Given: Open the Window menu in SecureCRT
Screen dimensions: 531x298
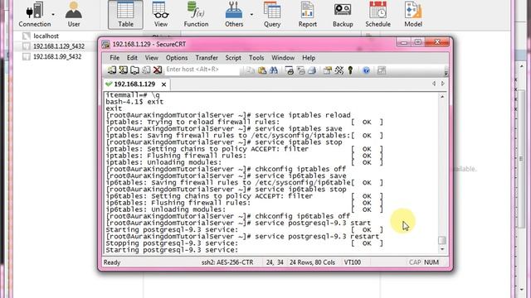Looking at the screenshot, I should [283, 58].
